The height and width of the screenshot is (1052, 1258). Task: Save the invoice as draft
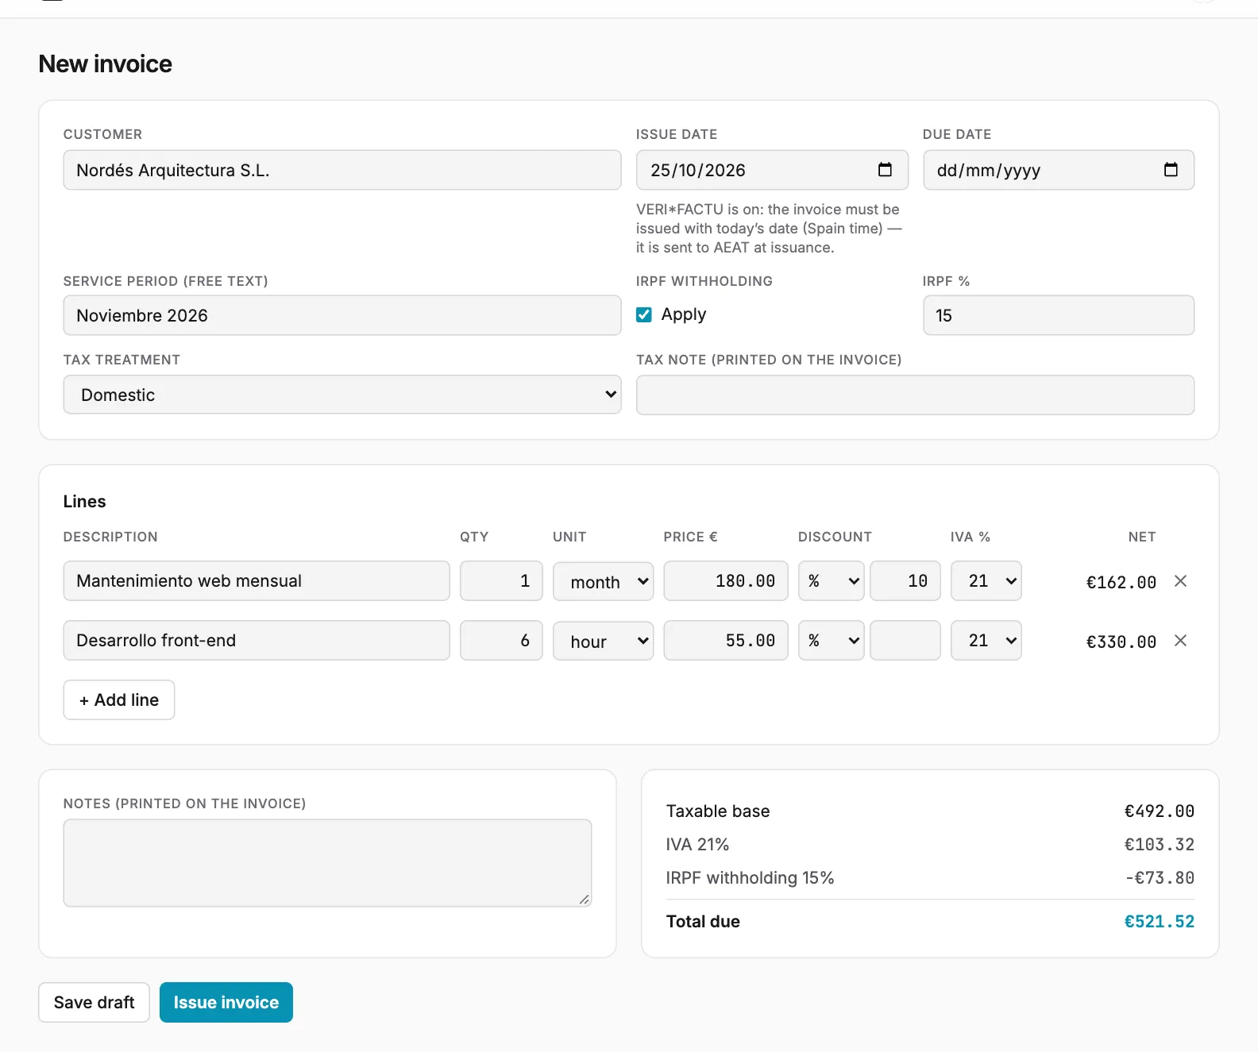tap(94, 1002)
